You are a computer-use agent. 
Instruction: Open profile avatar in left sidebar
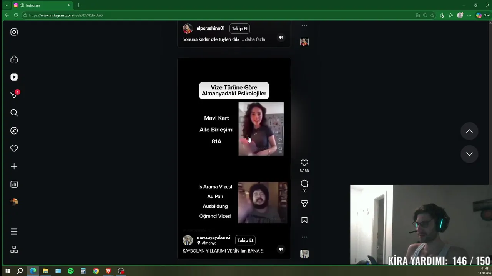pos(14,202)
